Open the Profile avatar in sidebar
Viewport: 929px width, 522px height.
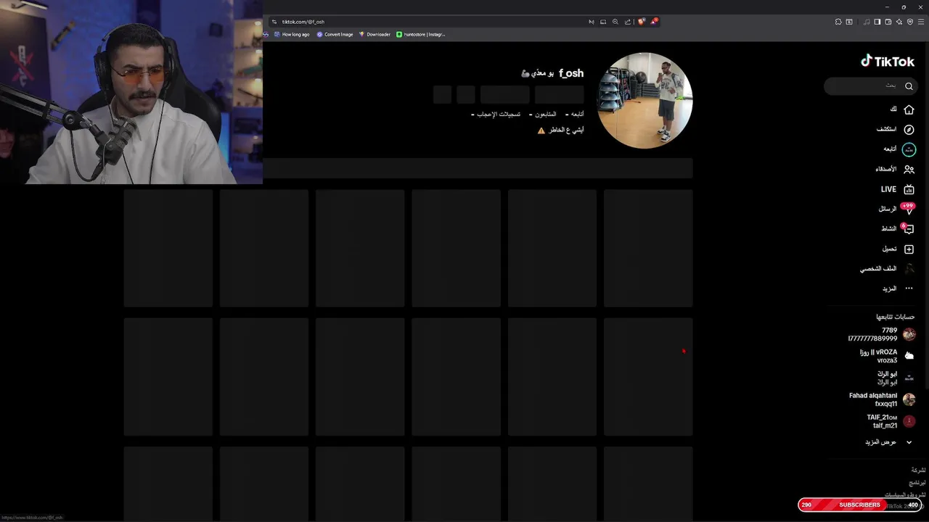909,269
